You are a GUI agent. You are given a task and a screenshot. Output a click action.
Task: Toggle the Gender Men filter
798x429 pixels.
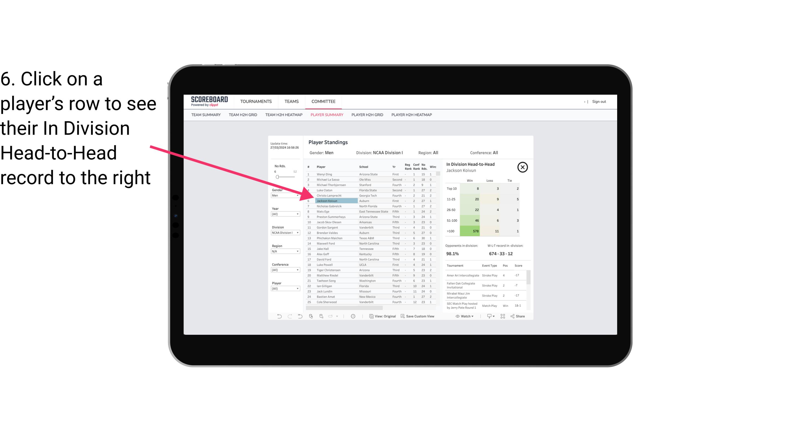(283, 194)
